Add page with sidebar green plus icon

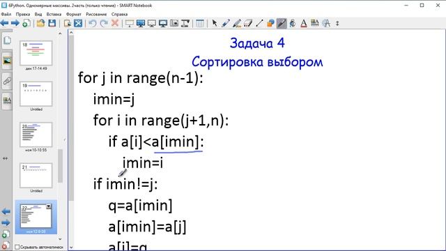[x=5, y=235]
